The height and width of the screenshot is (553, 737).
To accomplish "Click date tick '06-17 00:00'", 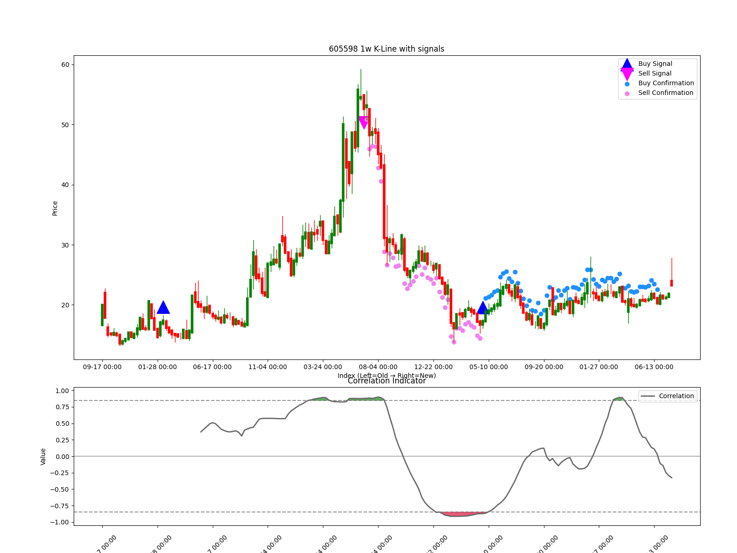I will point(212,367).
